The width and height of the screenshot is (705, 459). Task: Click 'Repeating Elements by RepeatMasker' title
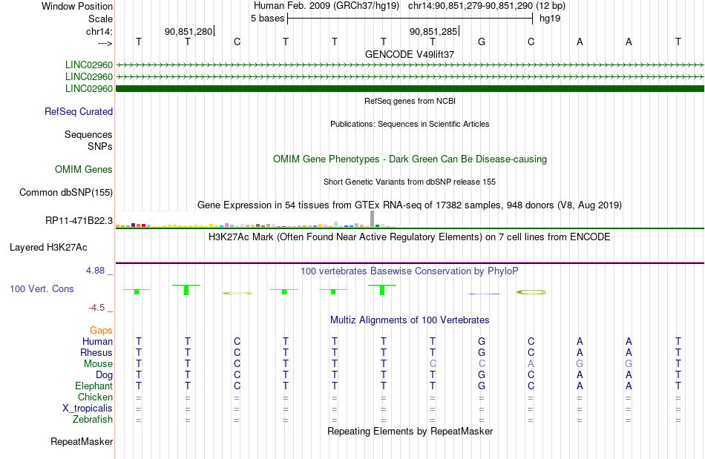click(x=410, y=431)
